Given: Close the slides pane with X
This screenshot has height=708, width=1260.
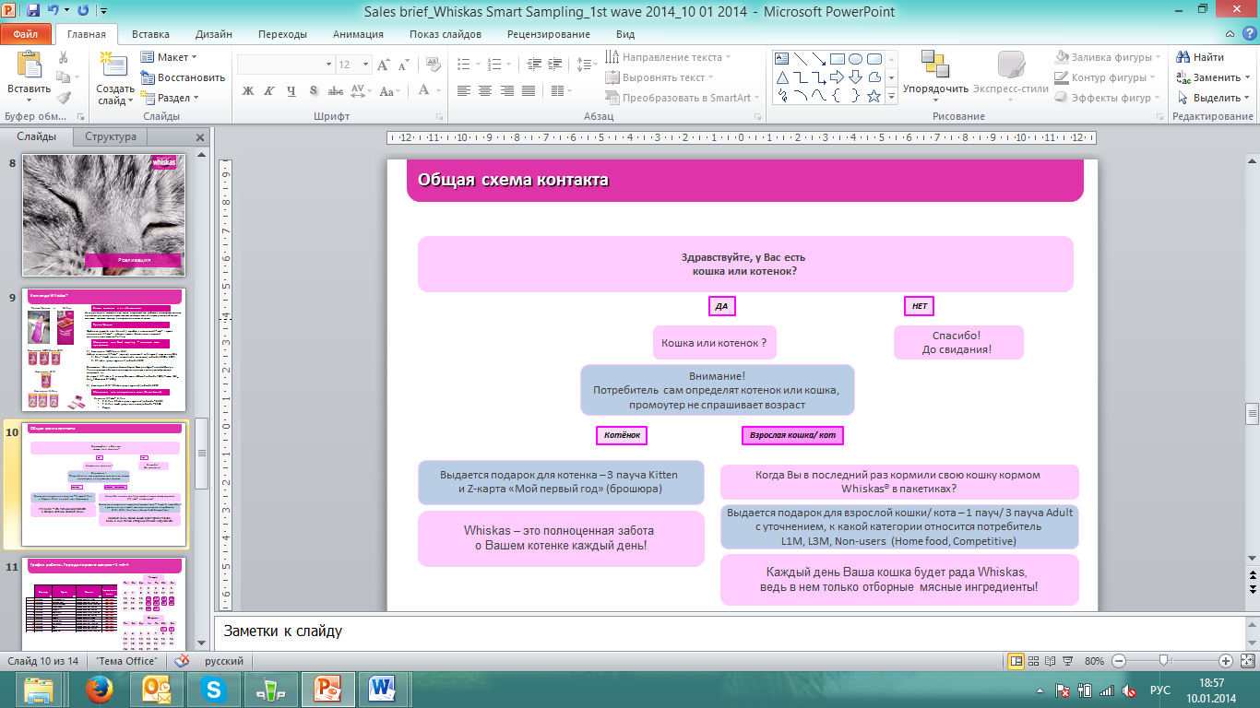Looking at the screenshot, I should point(200,136).
